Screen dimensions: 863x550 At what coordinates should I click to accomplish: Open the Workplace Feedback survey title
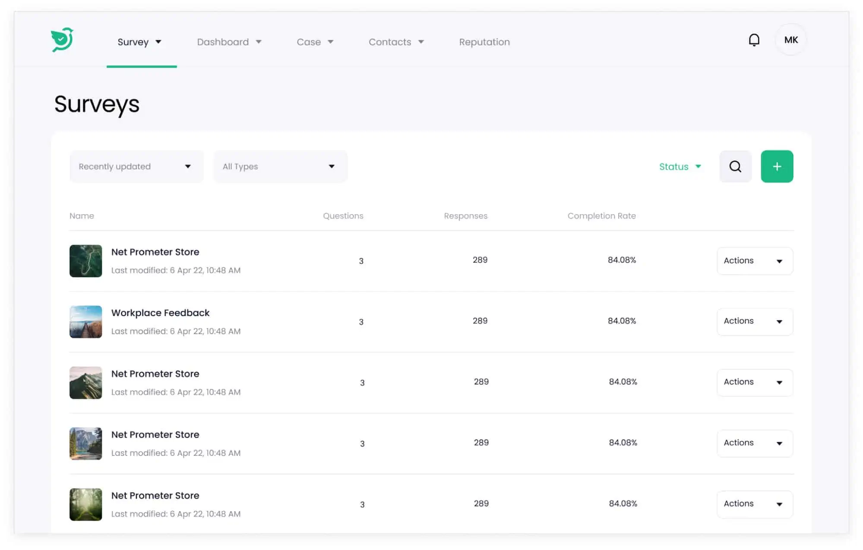tap(160, 313)
